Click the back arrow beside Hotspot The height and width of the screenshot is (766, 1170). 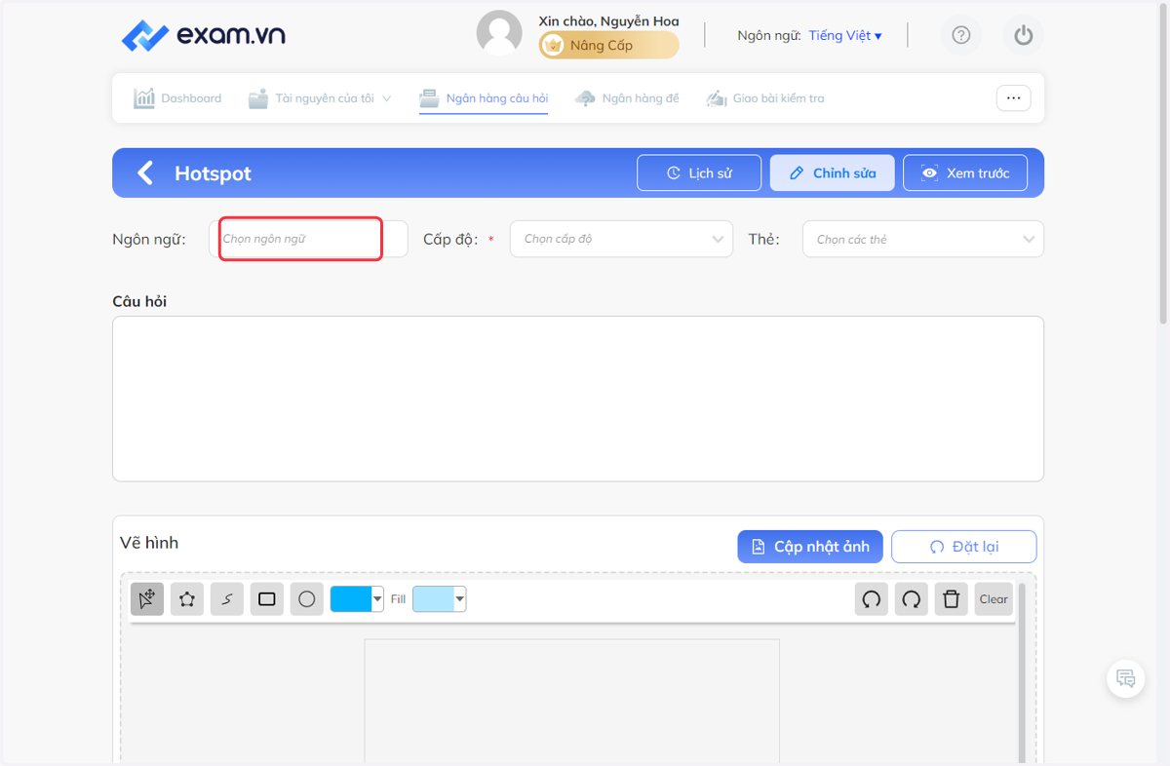(x=145, y=173)
